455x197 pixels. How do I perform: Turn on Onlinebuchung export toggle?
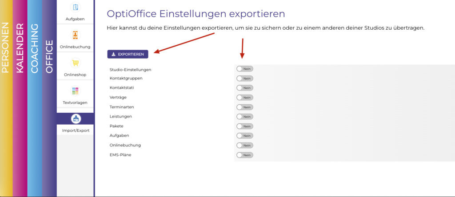pyautogui.click(x=245, y=145)
